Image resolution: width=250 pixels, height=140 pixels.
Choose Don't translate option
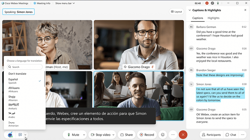[17, 74]
